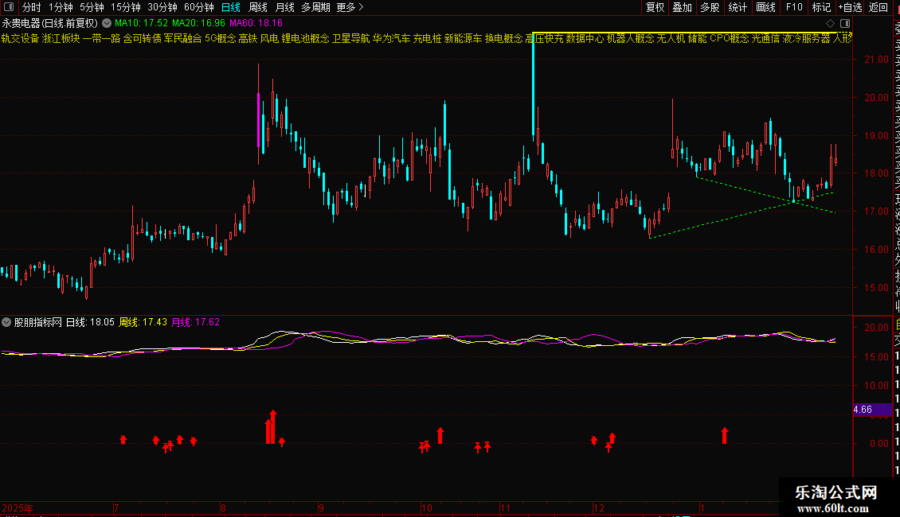This screenshot has width=900, height=517.
Task: Open the 光通信 concept link
Action: point(765,38)
